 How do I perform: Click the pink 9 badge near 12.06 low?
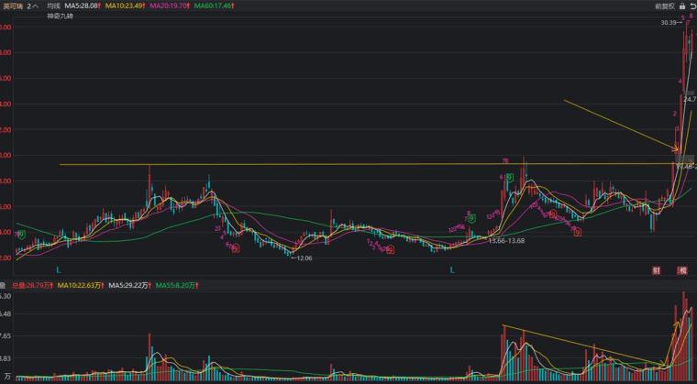pos(236,248)
